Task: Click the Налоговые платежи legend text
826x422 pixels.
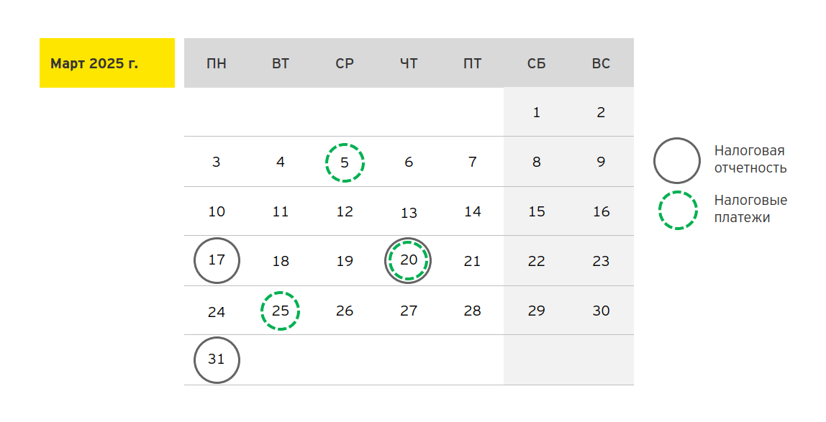Action: tap(750, 209)
